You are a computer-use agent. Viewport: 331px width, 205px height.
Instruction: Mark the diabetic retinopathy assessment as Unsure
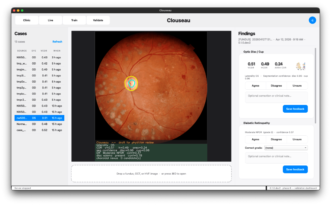tap(297, 139)
